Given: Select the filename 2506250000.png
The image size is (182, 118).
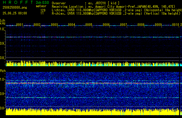Looking at the screenshot, I should pos(15,7).
